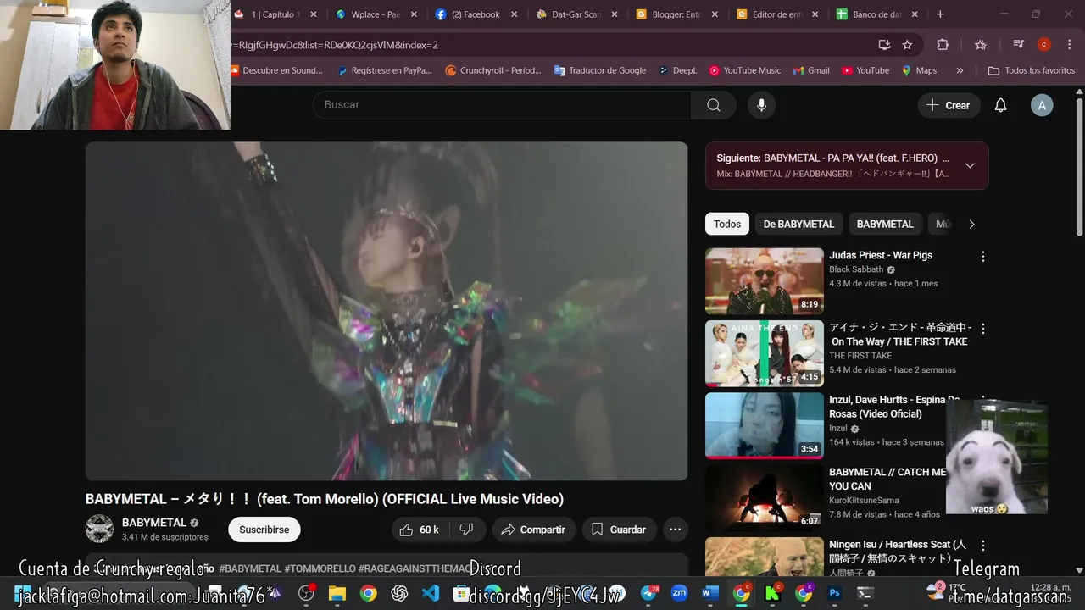Click the main video player area

click(387, 311)
